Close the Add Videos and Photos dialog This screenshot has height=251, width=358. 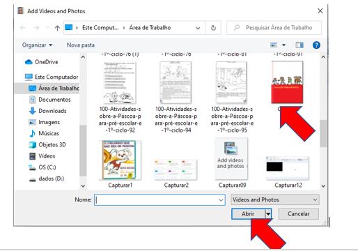click(320, 11)
